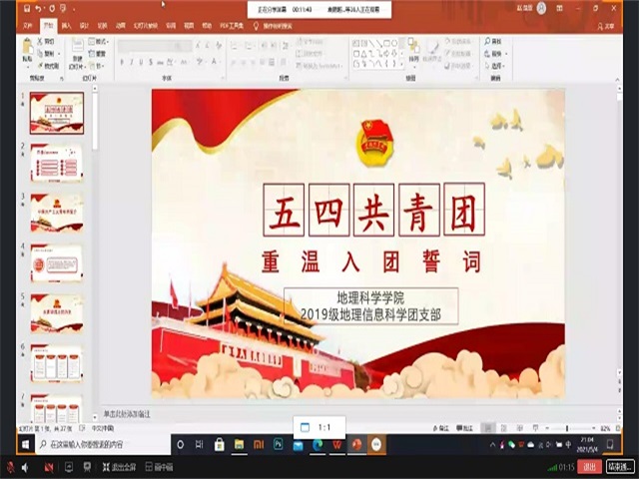
Task: Open Photoshop from the taskbar
Action: (279, 444)
